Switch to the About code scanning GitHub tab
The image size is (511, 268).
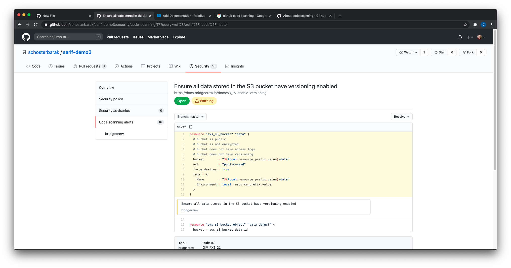[x=304, y=16]
